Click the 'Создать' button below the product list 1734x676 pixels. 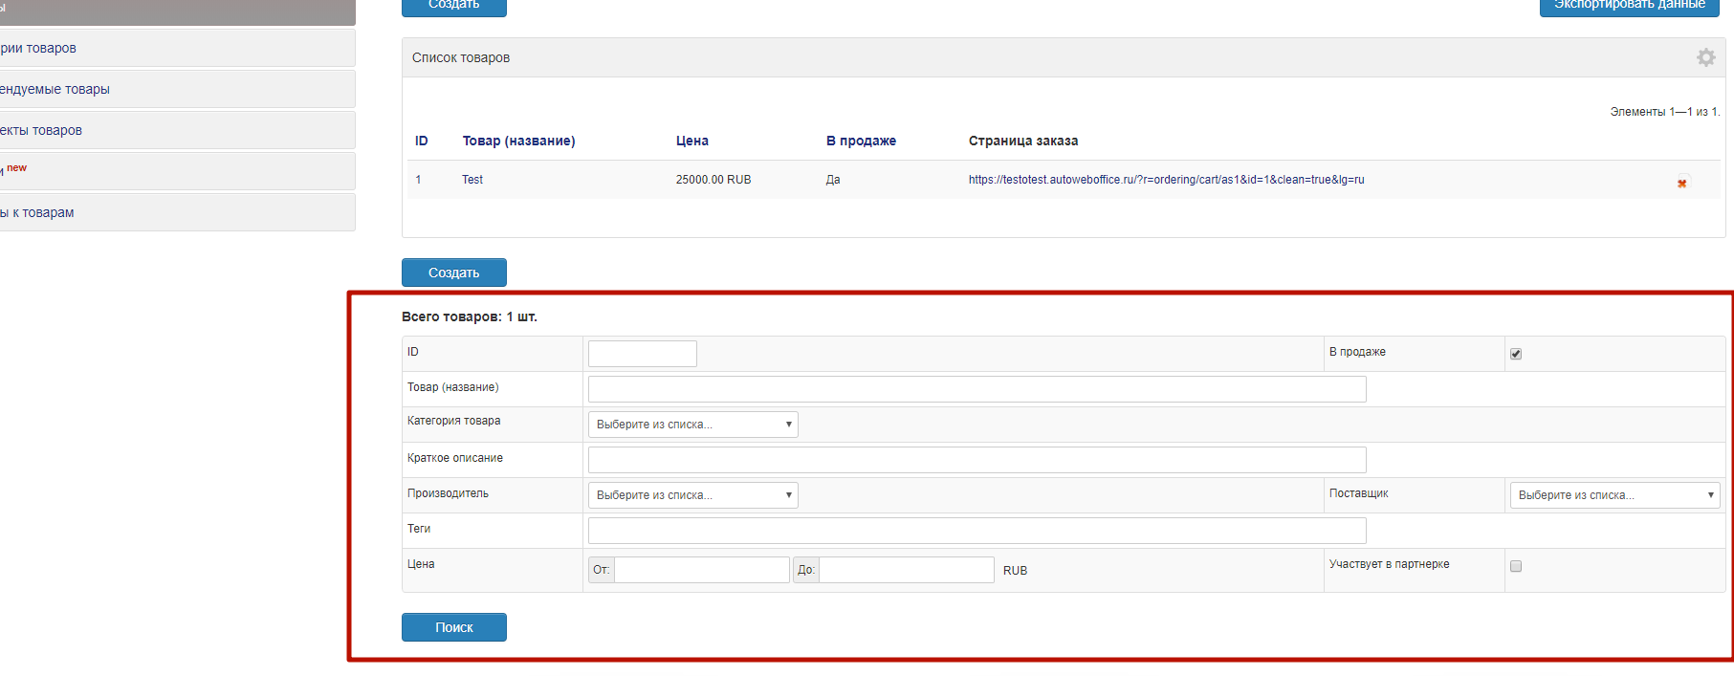[453, 273]
